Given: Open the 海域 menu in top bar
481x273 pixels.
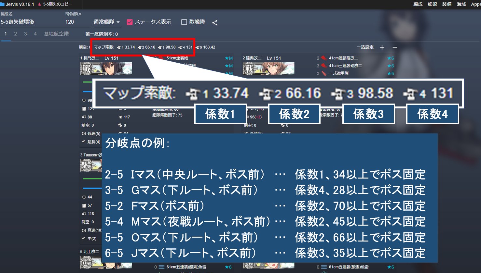Looking at the screenshot, I should tap(461, 4).
